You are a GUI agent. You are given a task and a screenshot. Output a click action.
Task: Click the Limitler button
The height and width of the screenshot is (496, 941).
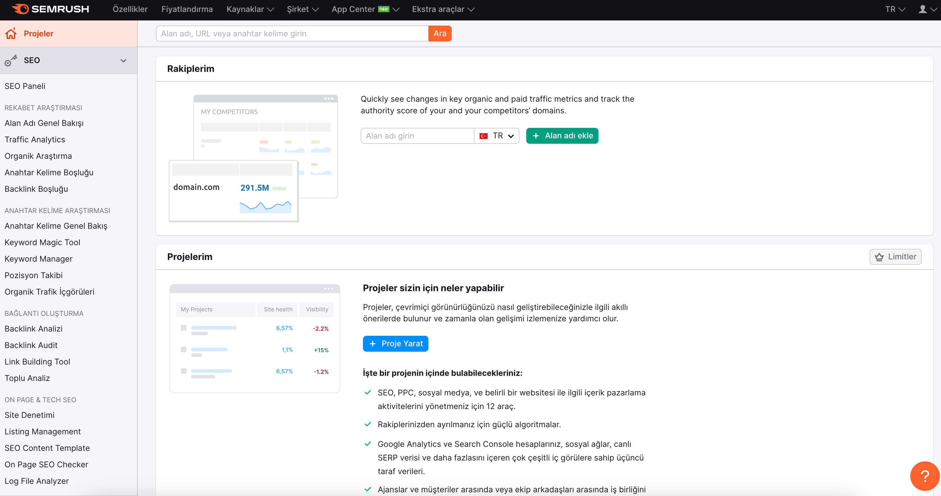coord(895,257)
